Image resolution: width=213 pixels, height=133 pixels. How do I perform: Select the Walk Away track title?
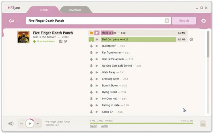tap(109, 72)
